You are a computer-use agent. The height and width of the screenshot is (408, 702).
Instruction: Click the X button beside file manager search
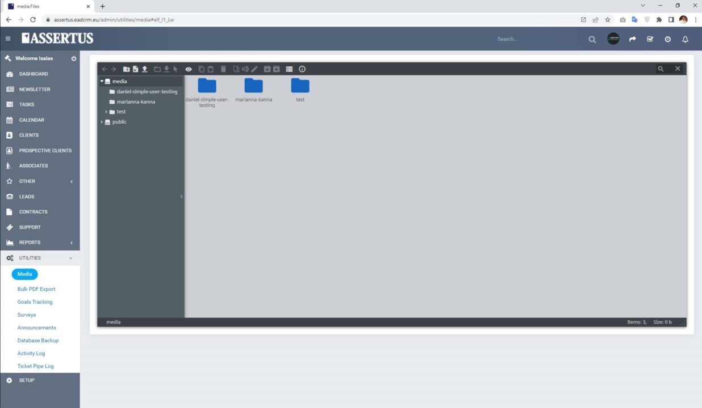(x=678, y=69)
